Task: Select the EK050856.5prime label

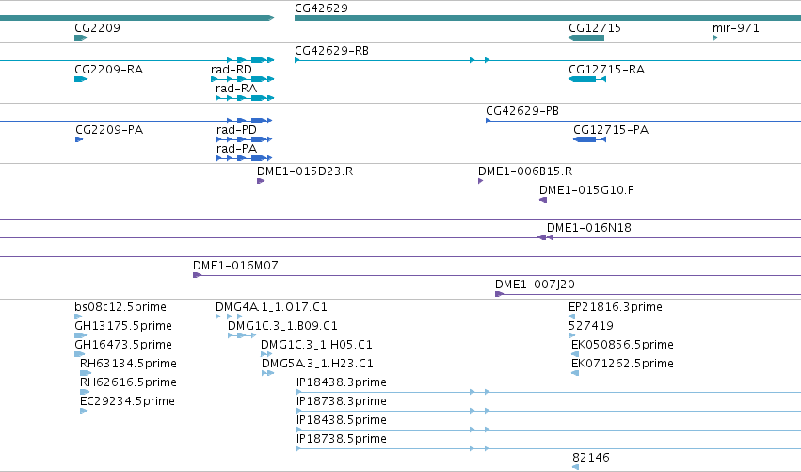Action: pos(622,345)
